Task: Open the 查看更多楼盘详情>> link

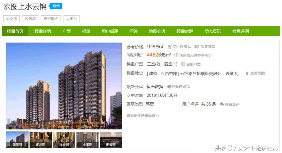Action: (143, 116)
